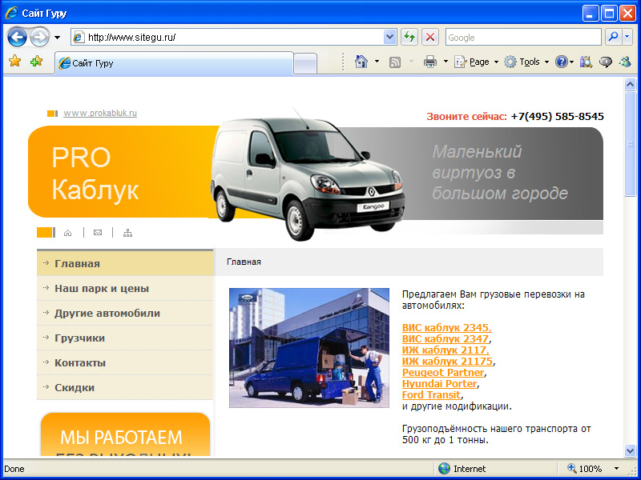The height and width of the screenshot is (480, 641).
Task: Click the Google search box
Action: point(523,38)
